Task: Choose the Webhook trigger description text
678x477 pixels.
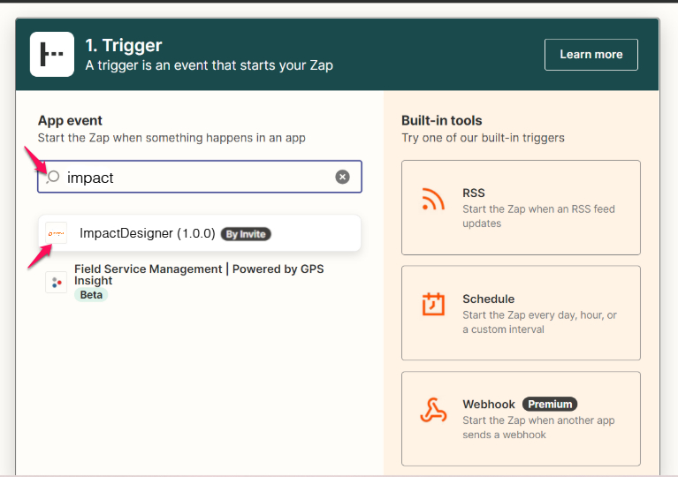Action: click(x=537, y=428)
